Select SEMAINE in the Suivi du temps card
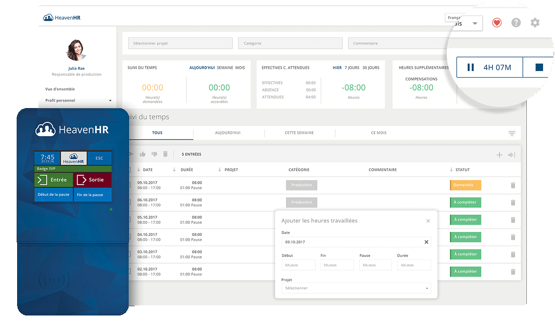 click(x=225, y=68)
